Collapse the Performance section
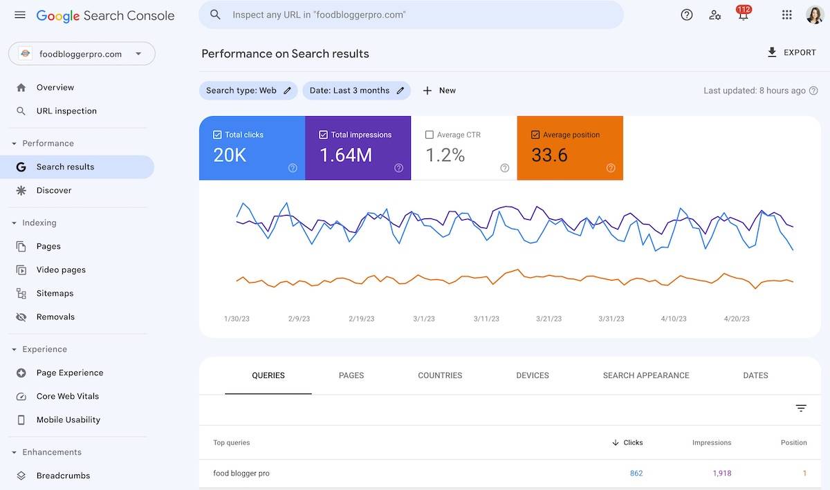The image size is (830, 490). [x=14, y=144]
